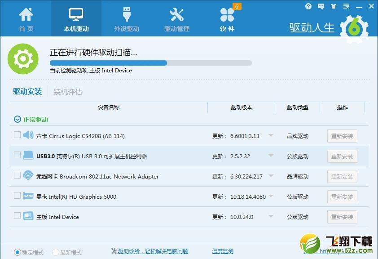The width and height of the screenshot is (378, 259).
Task: Click the 品牌驱动 label in 声卡 row
Action: [x=298, y=136]
